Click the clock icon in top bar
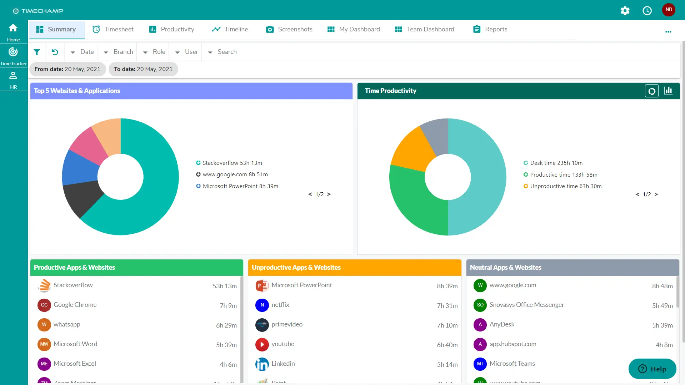The width and height of the screenshot is (685, 385). click(647, 11)
